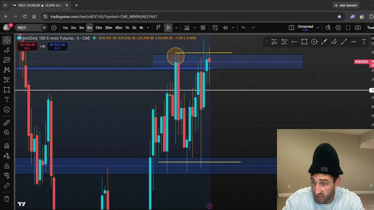
Task: Select circle tool in floating drawing toolbar
Action: click(314, 42)
